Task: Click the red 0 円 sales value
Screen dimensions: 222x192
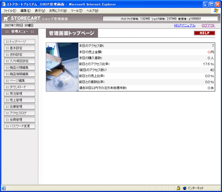Action: coord(211,52)
